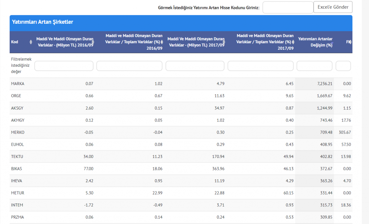Click sort arrows for Milyon TL 2016/09 column

click(93, 42)
